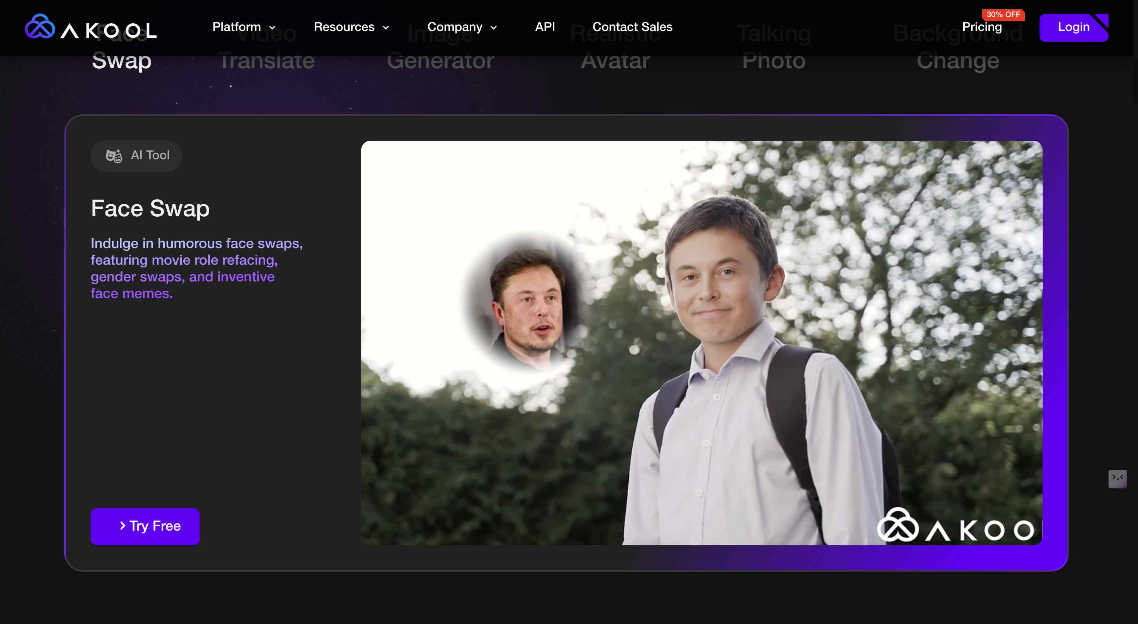Click the 'Indulge in humorous face swaps' description
This screenshot has width=1138, height=624.
[x=197, y=268]
